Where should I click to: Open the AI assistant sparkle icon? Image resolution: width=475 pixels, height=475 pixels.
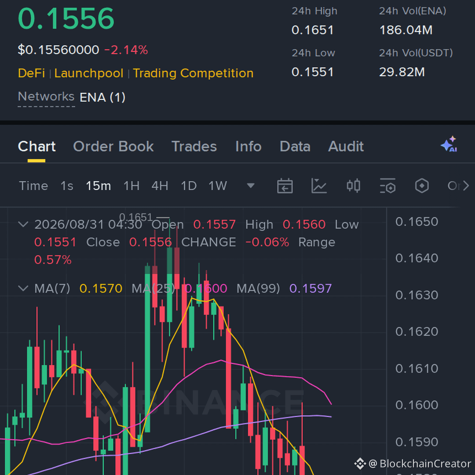pos(449,144)
